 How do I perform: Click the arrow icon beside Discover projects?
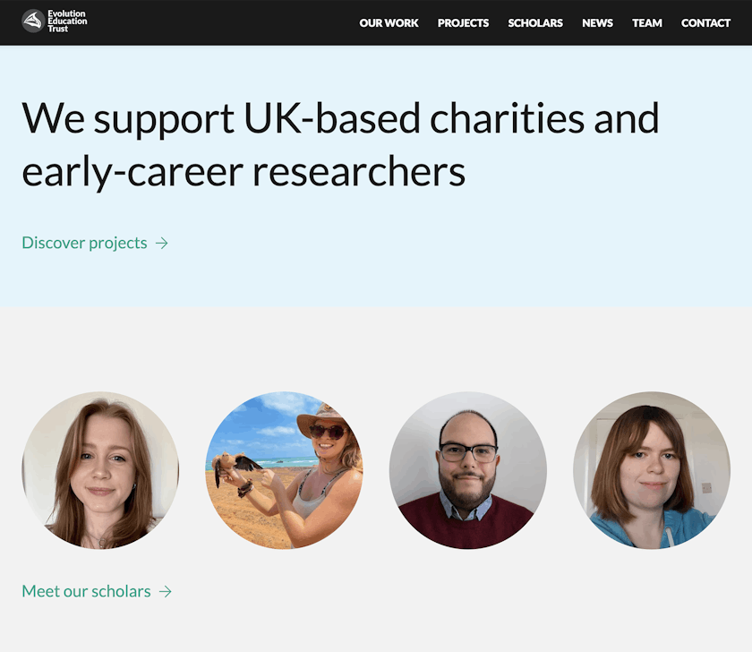[x=162, y=244]
